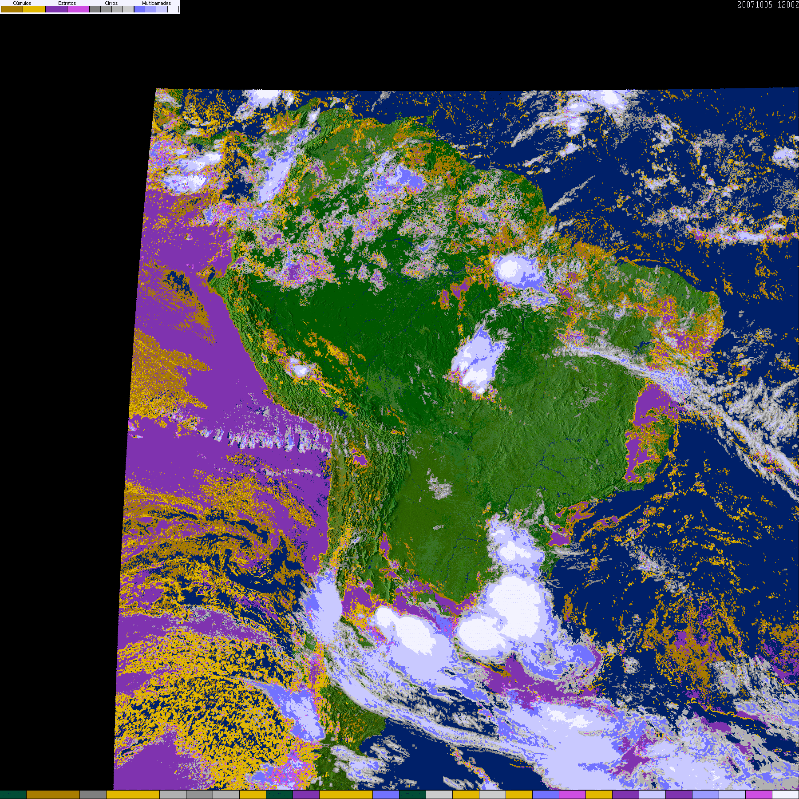799x799 pixels.
Task: Click the lightest gray Cirros swatch
Action: (x=128, y=9)
